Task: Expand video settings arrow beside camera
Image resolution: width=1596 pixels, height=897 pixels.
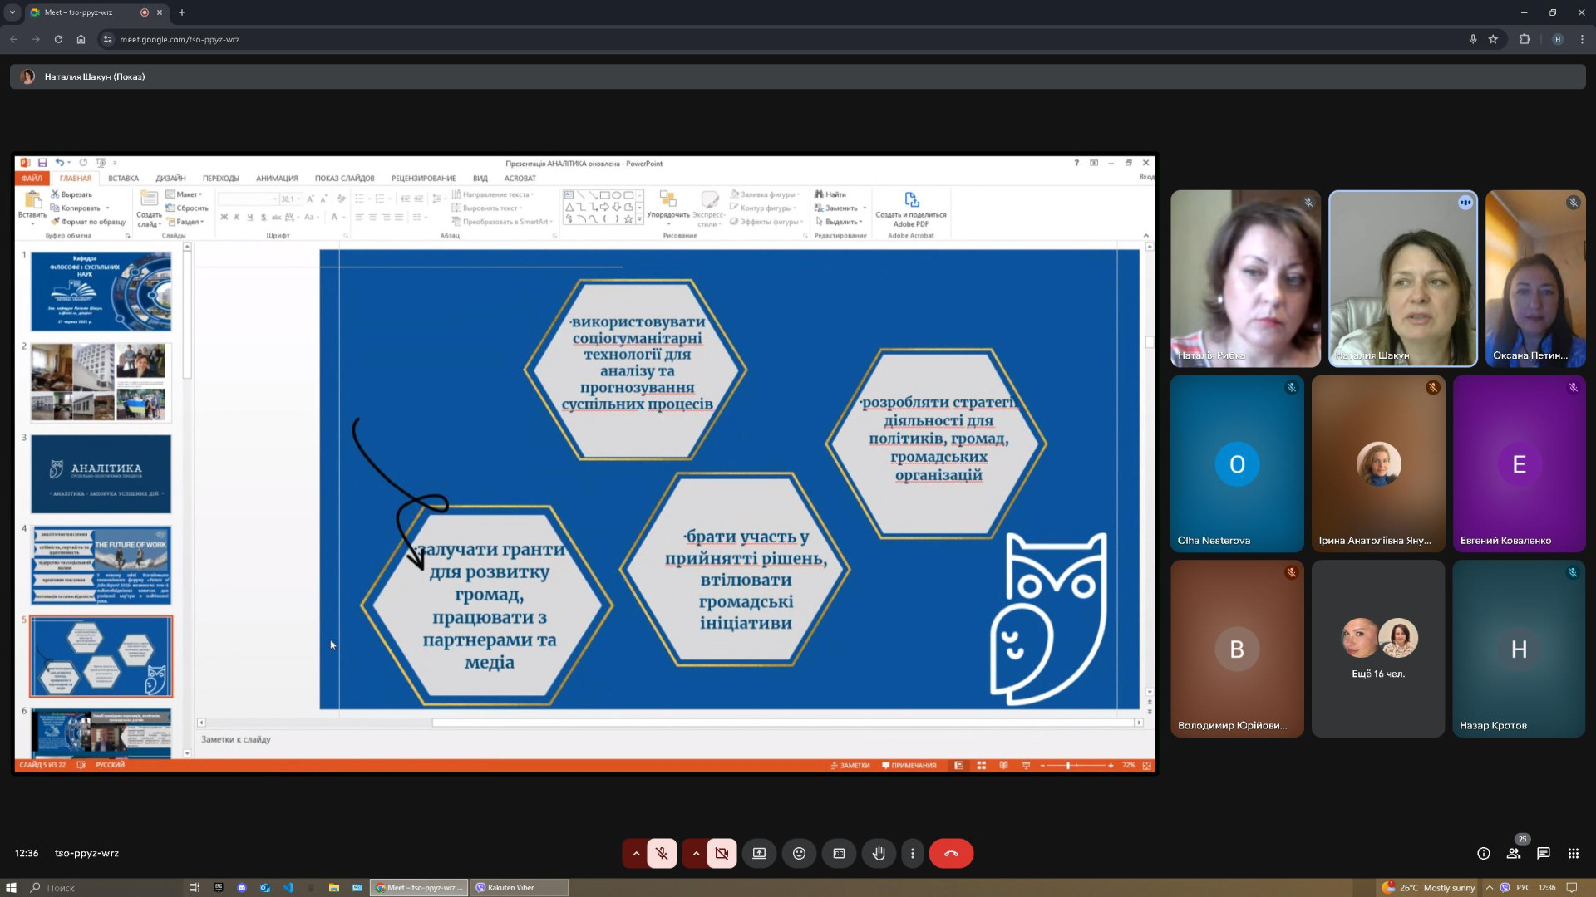Action: 696,853
